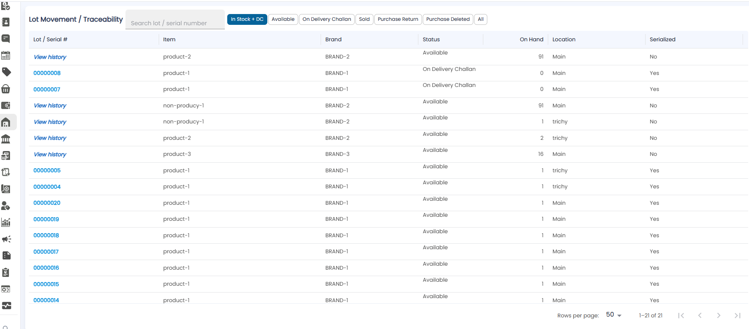Jump to the last page

click(737, 315)
